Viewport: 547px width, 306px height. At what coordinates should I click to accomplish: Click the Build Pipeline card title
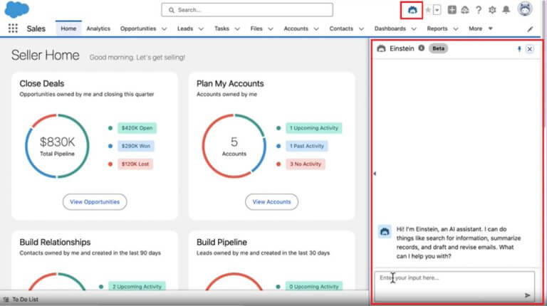(222, 242)
